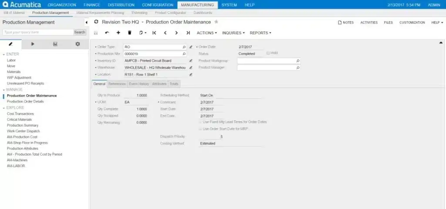This screenshot has height=209, width=446.
Task: Toggle Use Fixed Mfg Lead Times checkbox
Action: (200, 122)
